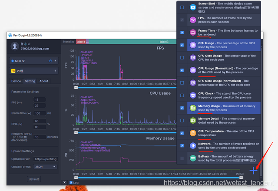Click the metrics list vertical scrollbar
Image resolution: width=278 pixels, height=191 pixels.
pyautogui.click(x=261, y=112)
